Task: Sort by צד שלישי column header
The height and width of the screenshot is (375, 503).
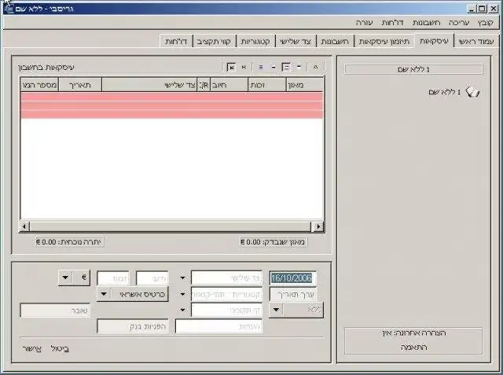Action: (149, 85)
